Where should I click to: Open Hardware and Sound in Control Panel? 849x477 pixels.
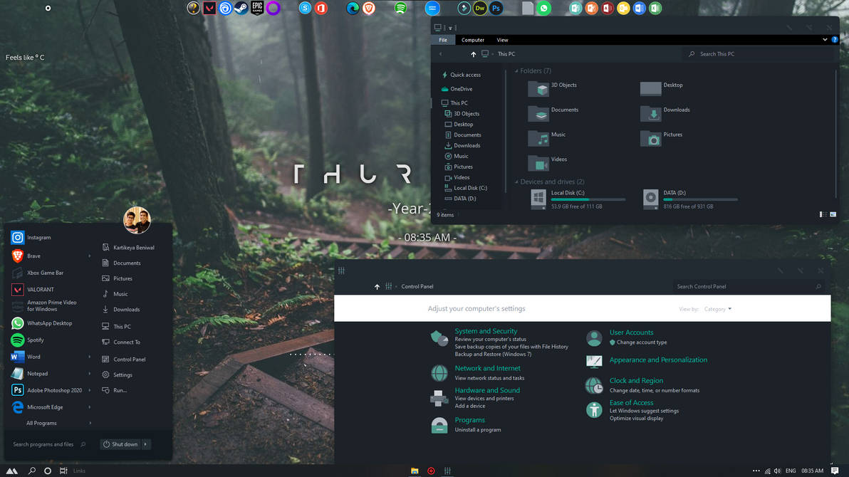(487, 390)
